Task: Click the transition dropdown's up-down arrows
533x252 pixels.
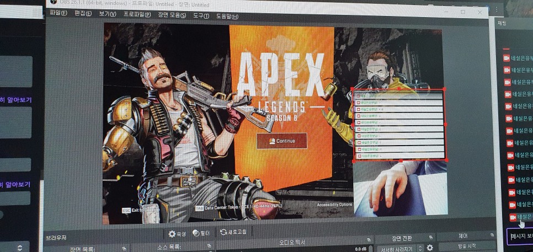Action: point(420,248)
